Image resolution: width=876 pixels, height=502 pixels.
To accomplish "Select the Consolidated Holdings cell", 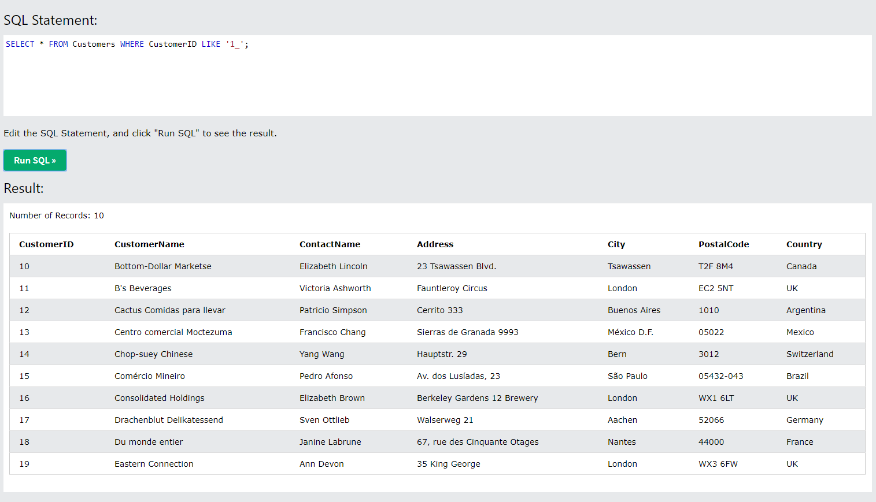I will pos(160,398).
